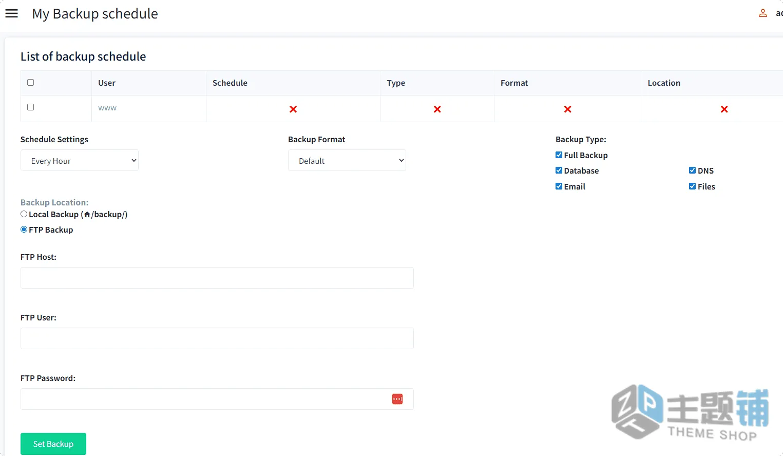Focus the FTP Password input field
The image size is (783, 456).
coord(217,399)
